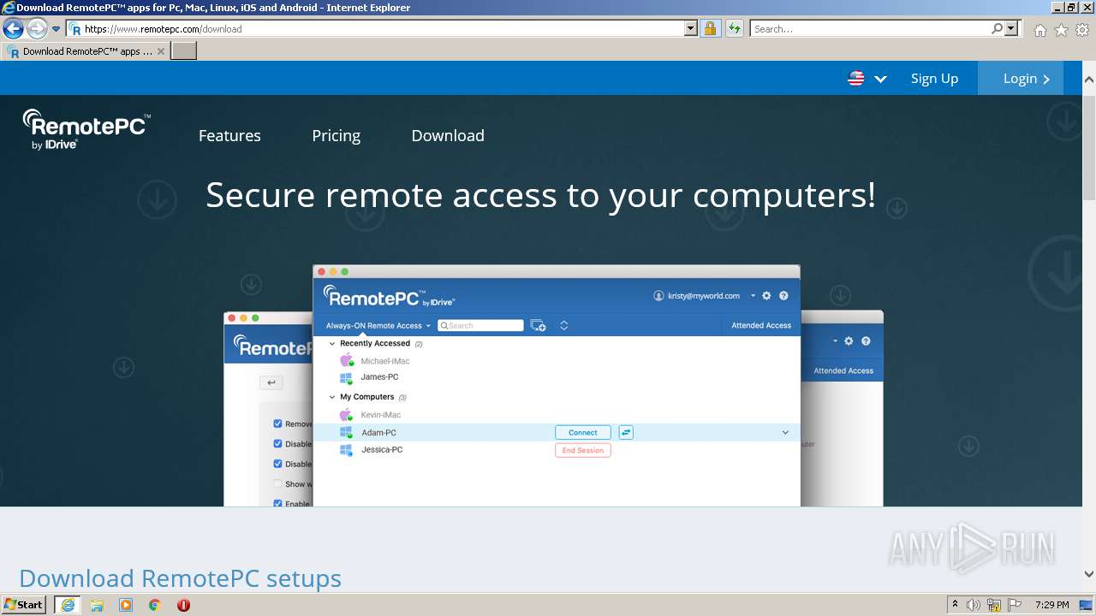Click the Sign Up link
The image size is (1096, 616).
pyautogui.click(x=934, y=79)
